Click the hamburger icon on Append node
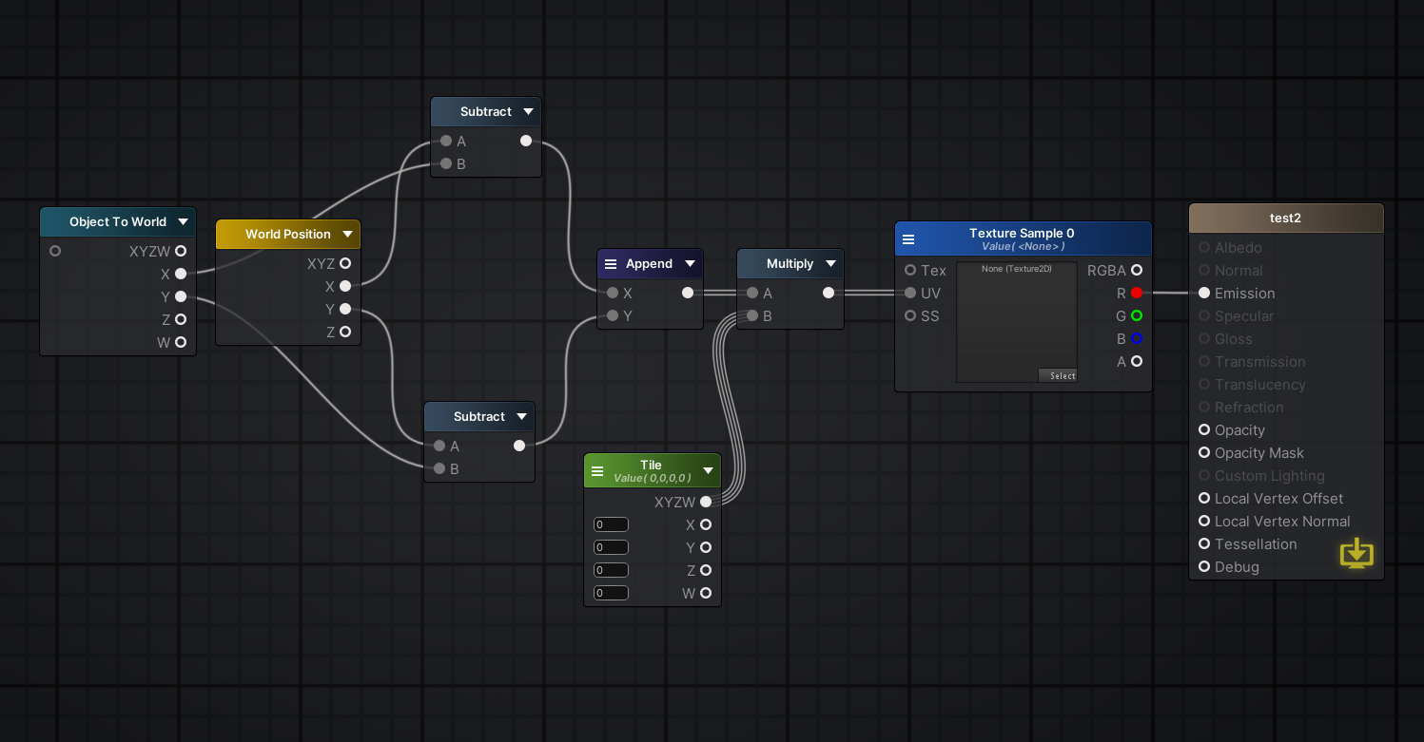Viewport: 1424px width, 742px height. (x=611, y=264)
